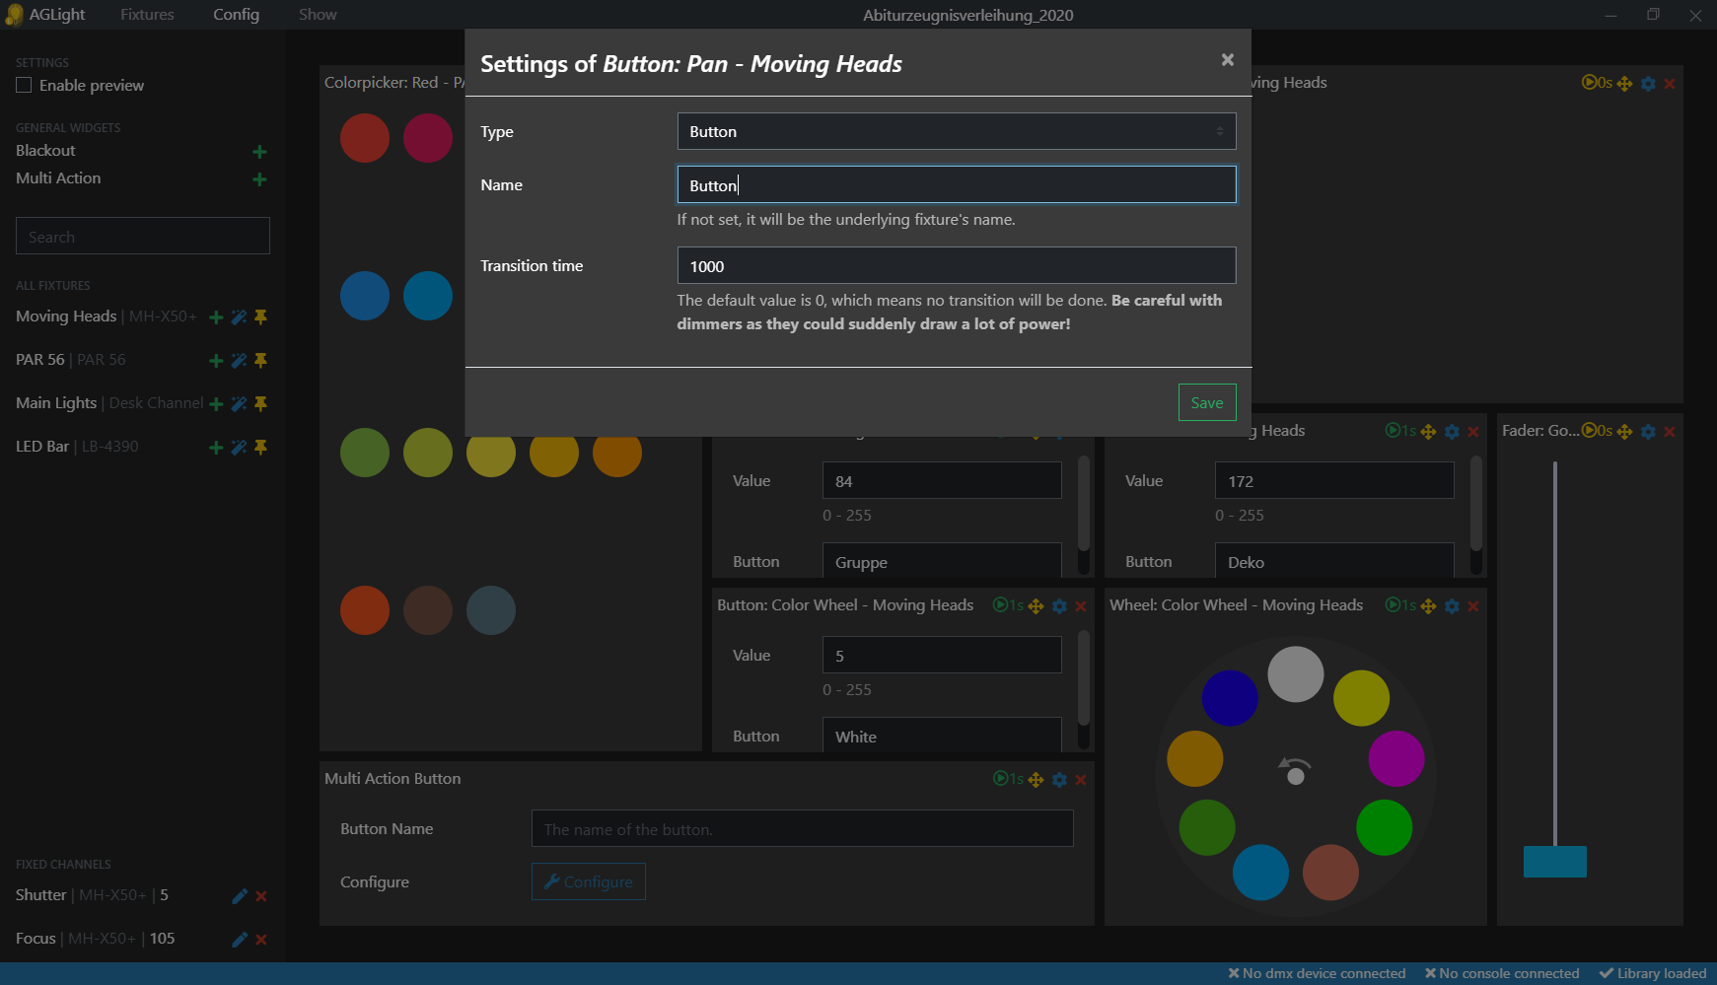Open the Show menu

[318, 15]
